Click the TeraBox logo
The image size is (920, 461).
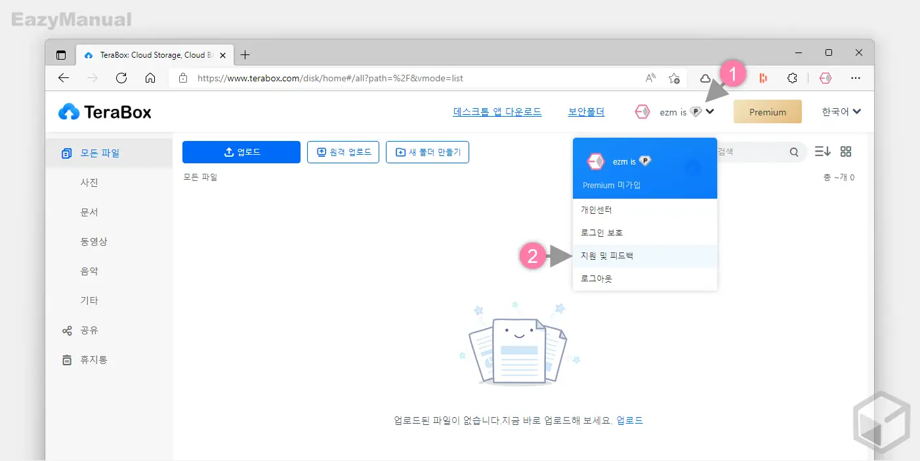click(105, 111)
